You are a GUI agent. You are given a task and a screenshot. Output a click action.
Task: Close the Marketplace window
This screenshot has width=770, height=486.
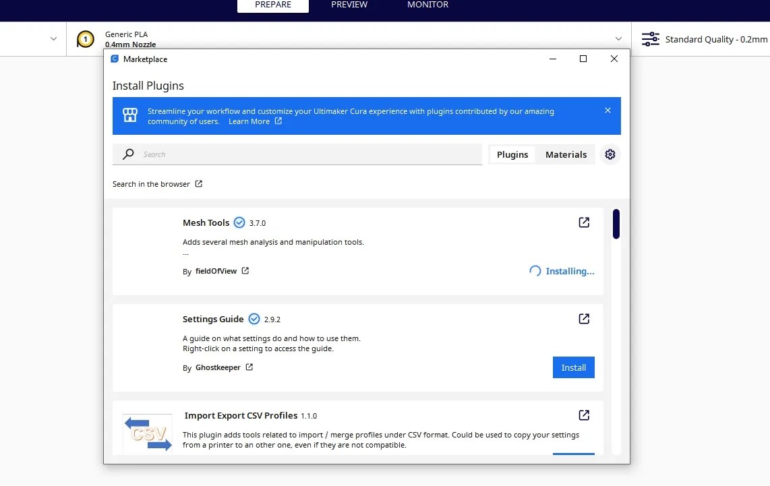pos(614,59)
